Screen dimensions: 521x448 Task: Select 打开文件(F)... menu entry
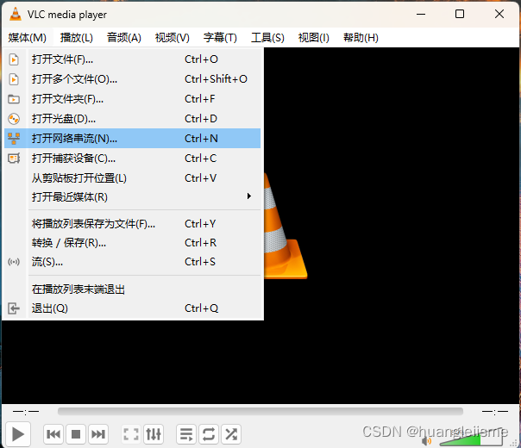pos(132,59)
